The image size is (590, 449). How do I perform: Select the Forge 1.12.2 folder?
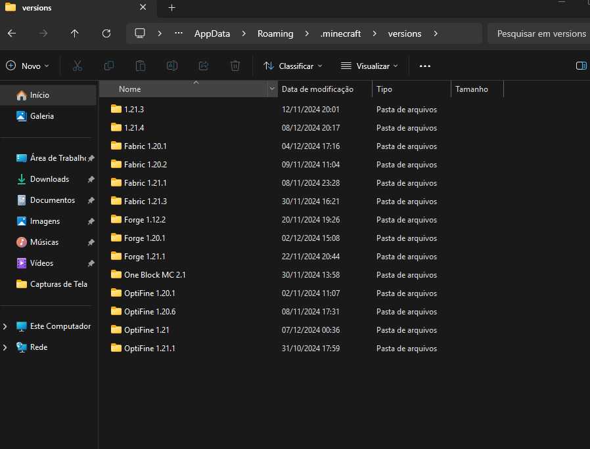[138, 220]
